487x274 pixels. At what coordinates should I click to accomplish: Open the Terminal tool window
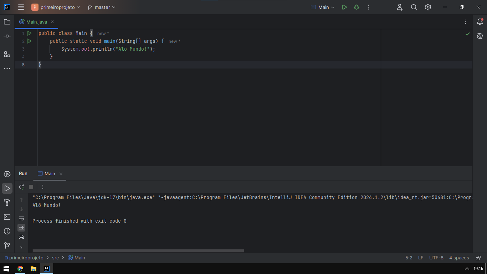7,217
